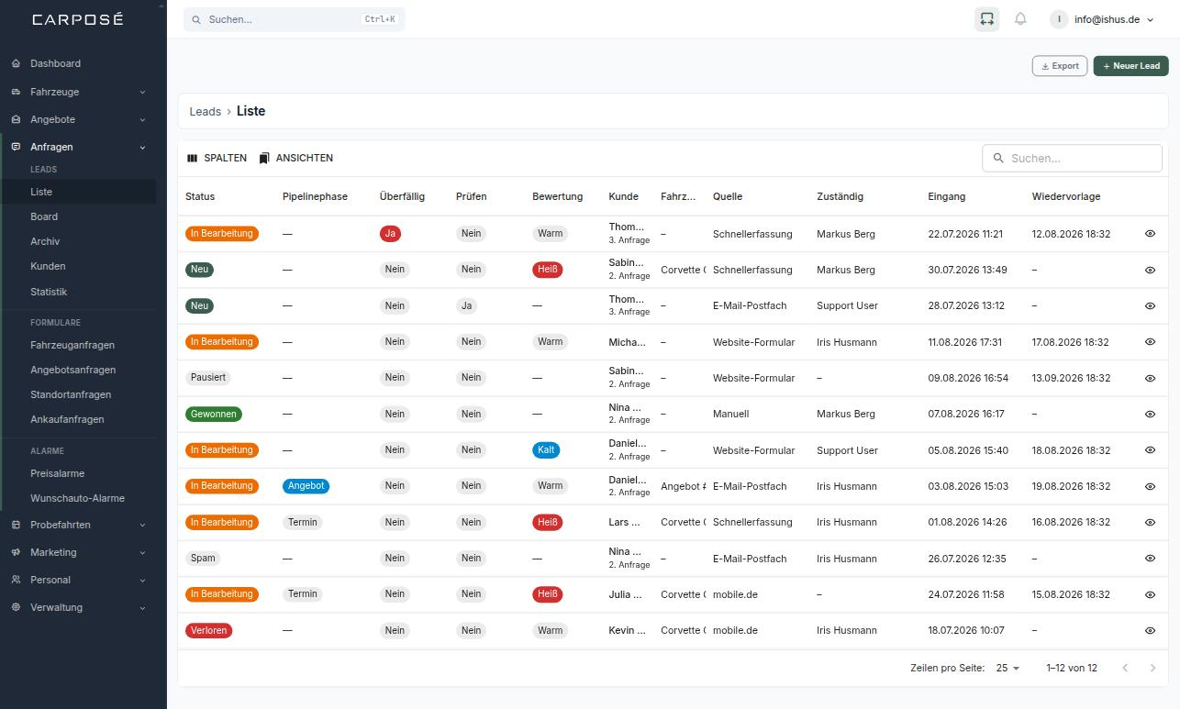Open Fahrzeuganfragen in the sidebar

click(x=72, y=345)
